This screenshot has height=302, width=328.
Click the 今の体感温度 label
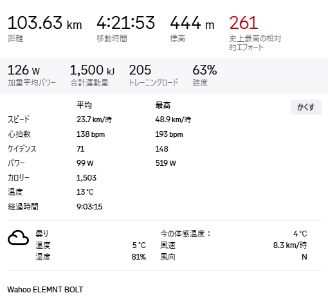(185, 234)
